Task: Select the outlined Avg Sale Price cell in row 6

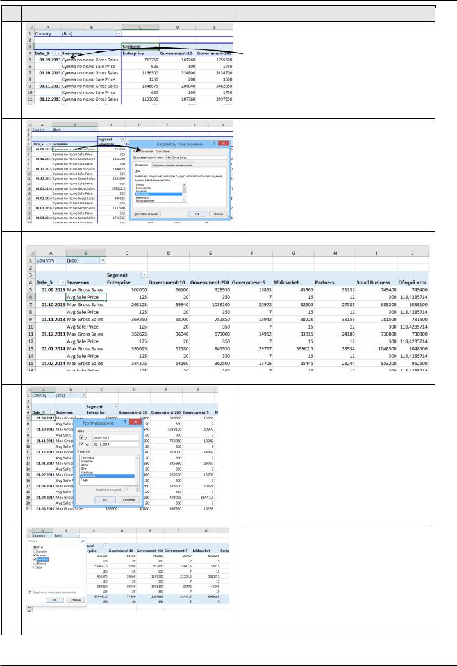Action: 86,297
